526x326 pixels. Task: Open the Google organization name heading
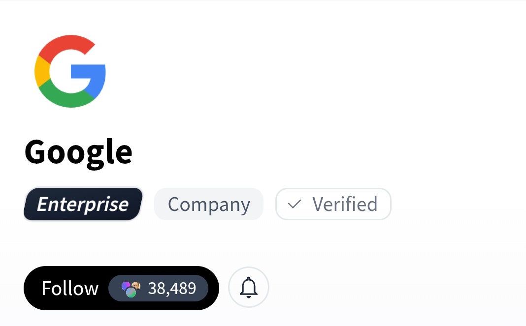78,151
